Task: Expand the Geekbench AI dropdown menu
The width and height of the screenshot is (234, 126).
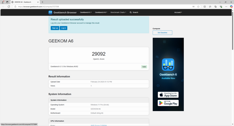Action: click(x=101, y=12)
